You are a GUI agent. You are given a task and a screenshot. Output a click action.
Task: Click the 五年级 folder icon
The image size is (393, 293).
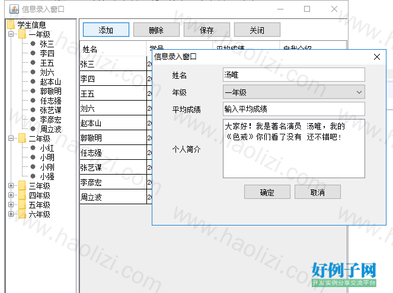pos(22,205)
